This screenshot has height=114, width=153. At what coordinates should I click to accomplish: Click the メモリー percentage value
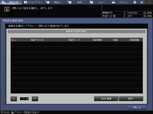click(x=147, y=16)
